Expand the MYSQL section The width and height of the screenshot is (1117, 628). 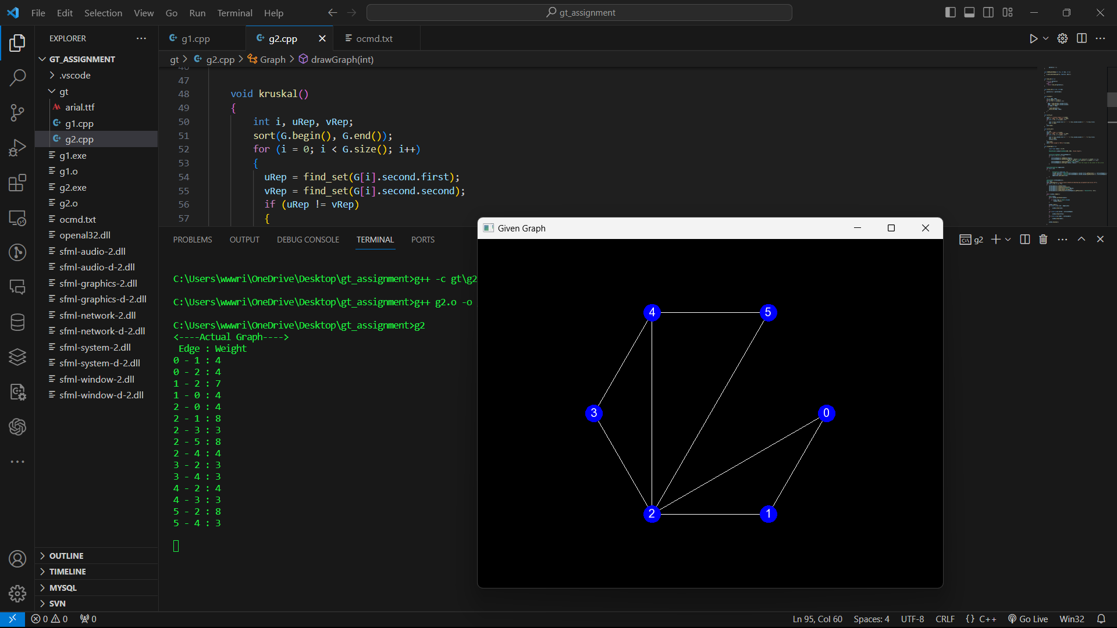tap(63, 588)
